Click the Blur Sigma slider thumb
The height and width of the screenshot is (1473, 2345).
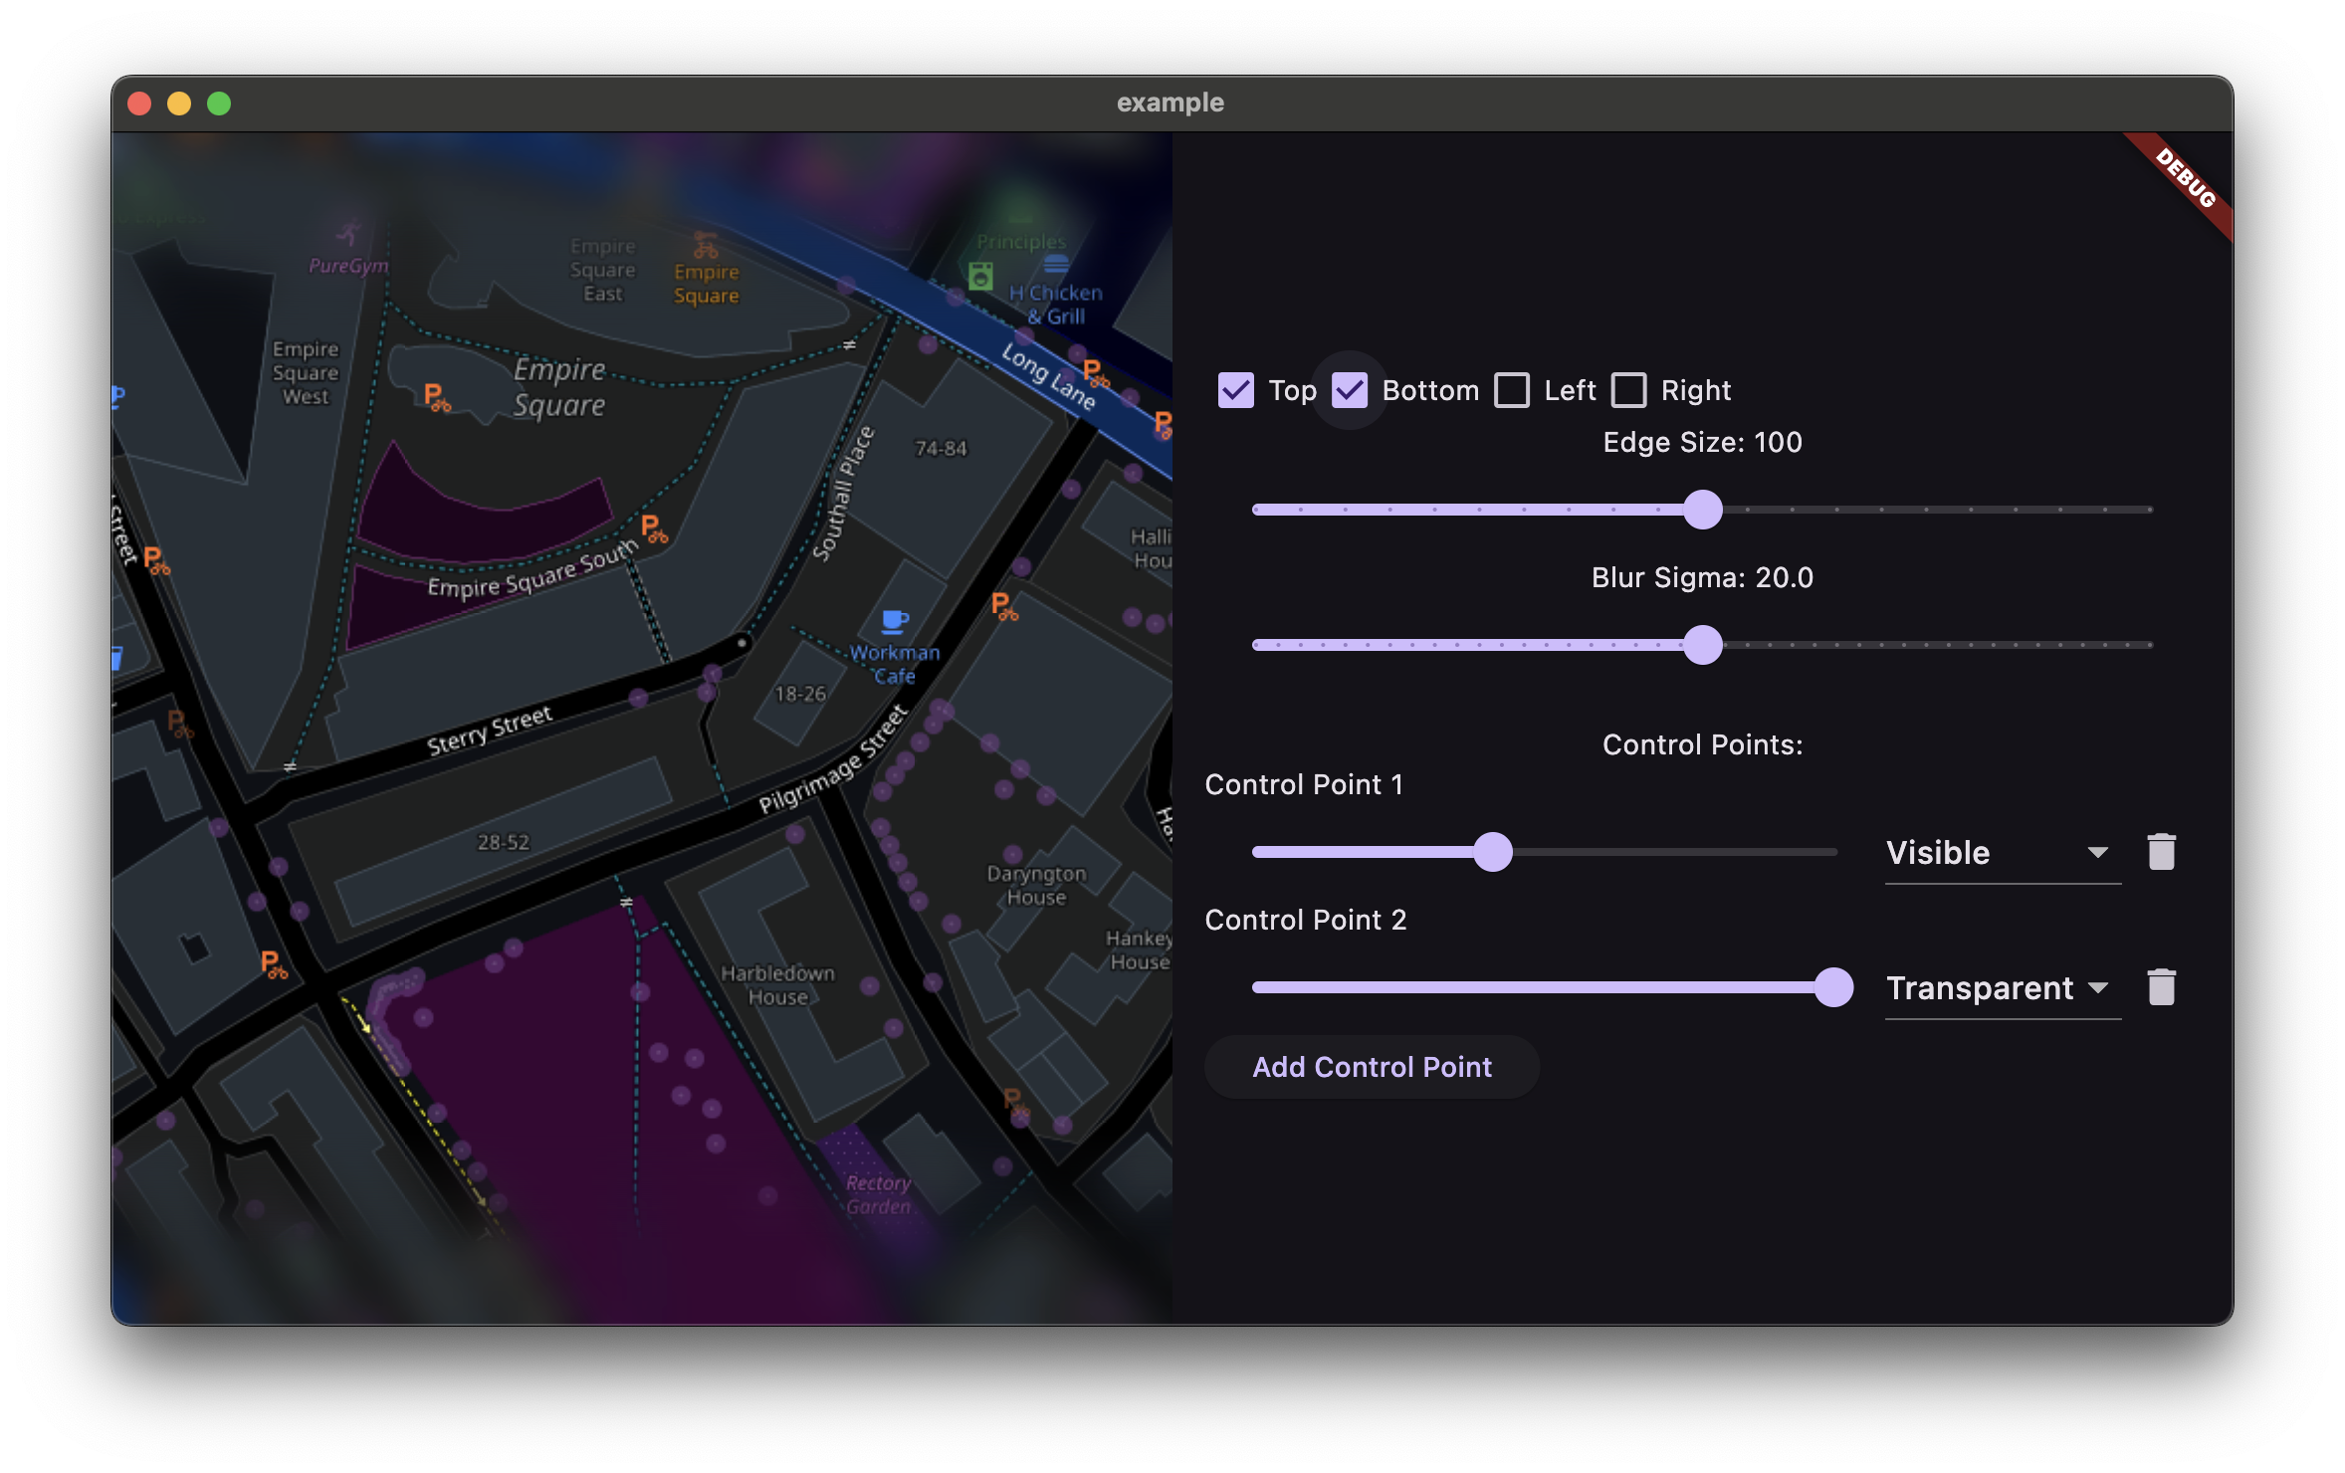[x=1703, y=645]
